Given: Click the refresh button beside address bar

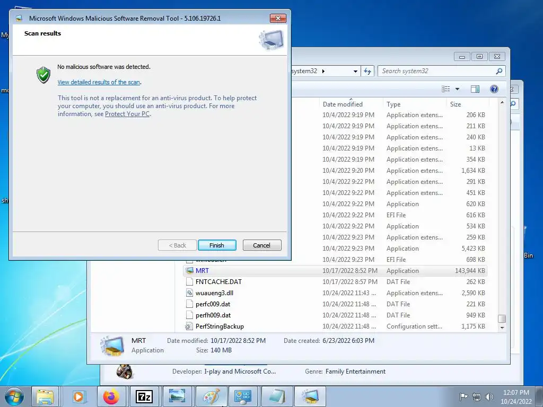Looking at the screenshot, I should point(367,71).
